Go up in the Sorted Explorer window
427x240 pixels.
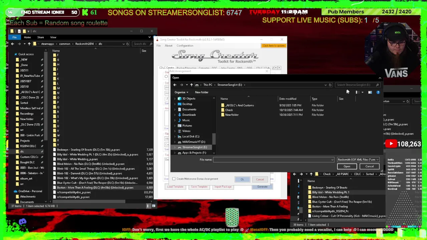point(311,174)
